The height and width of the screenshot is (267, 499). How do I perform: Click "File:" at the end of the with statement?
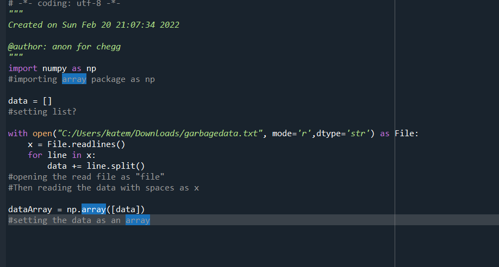point(407,133)
